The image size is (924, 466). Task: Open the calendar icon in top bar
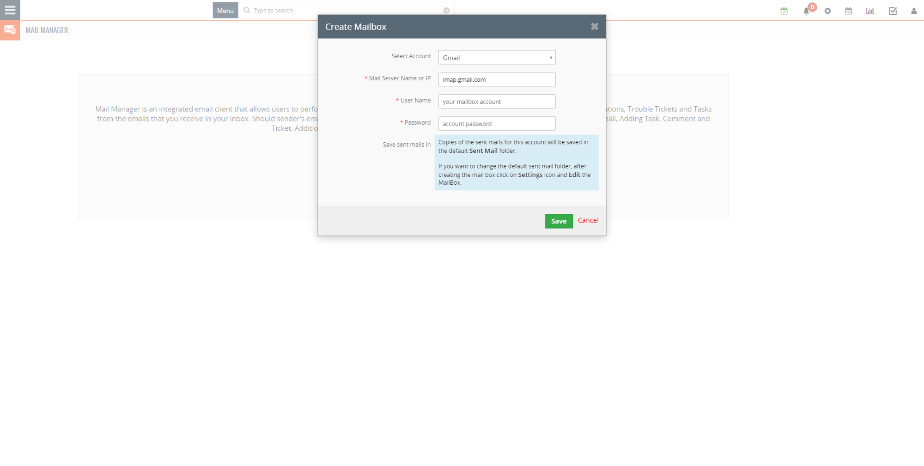(x=848, y=11)
